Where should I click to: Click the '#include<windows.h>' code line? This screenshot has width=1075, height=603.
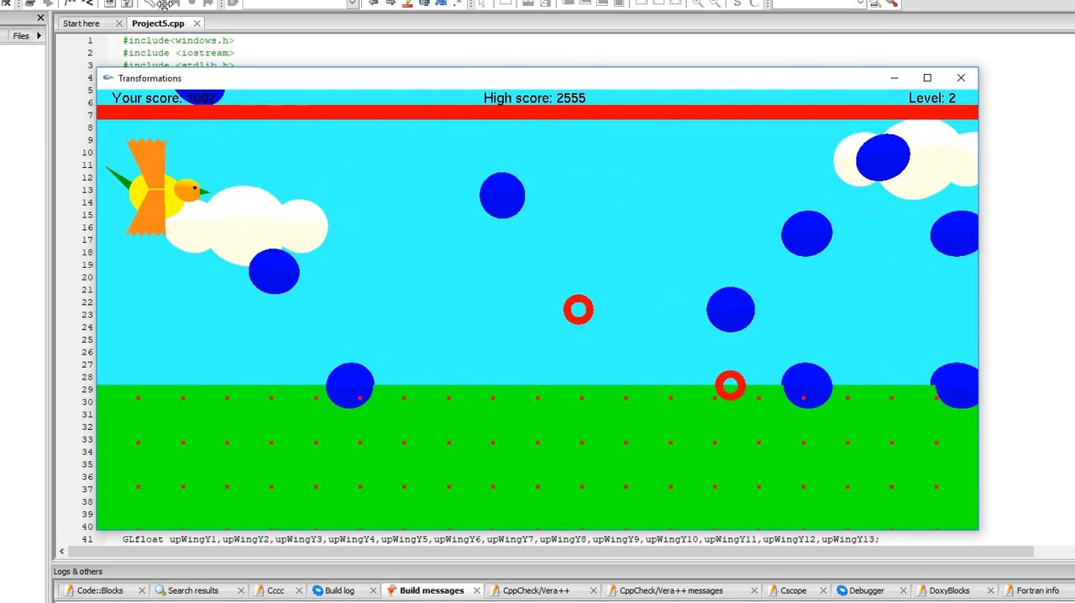click(178, 40)
